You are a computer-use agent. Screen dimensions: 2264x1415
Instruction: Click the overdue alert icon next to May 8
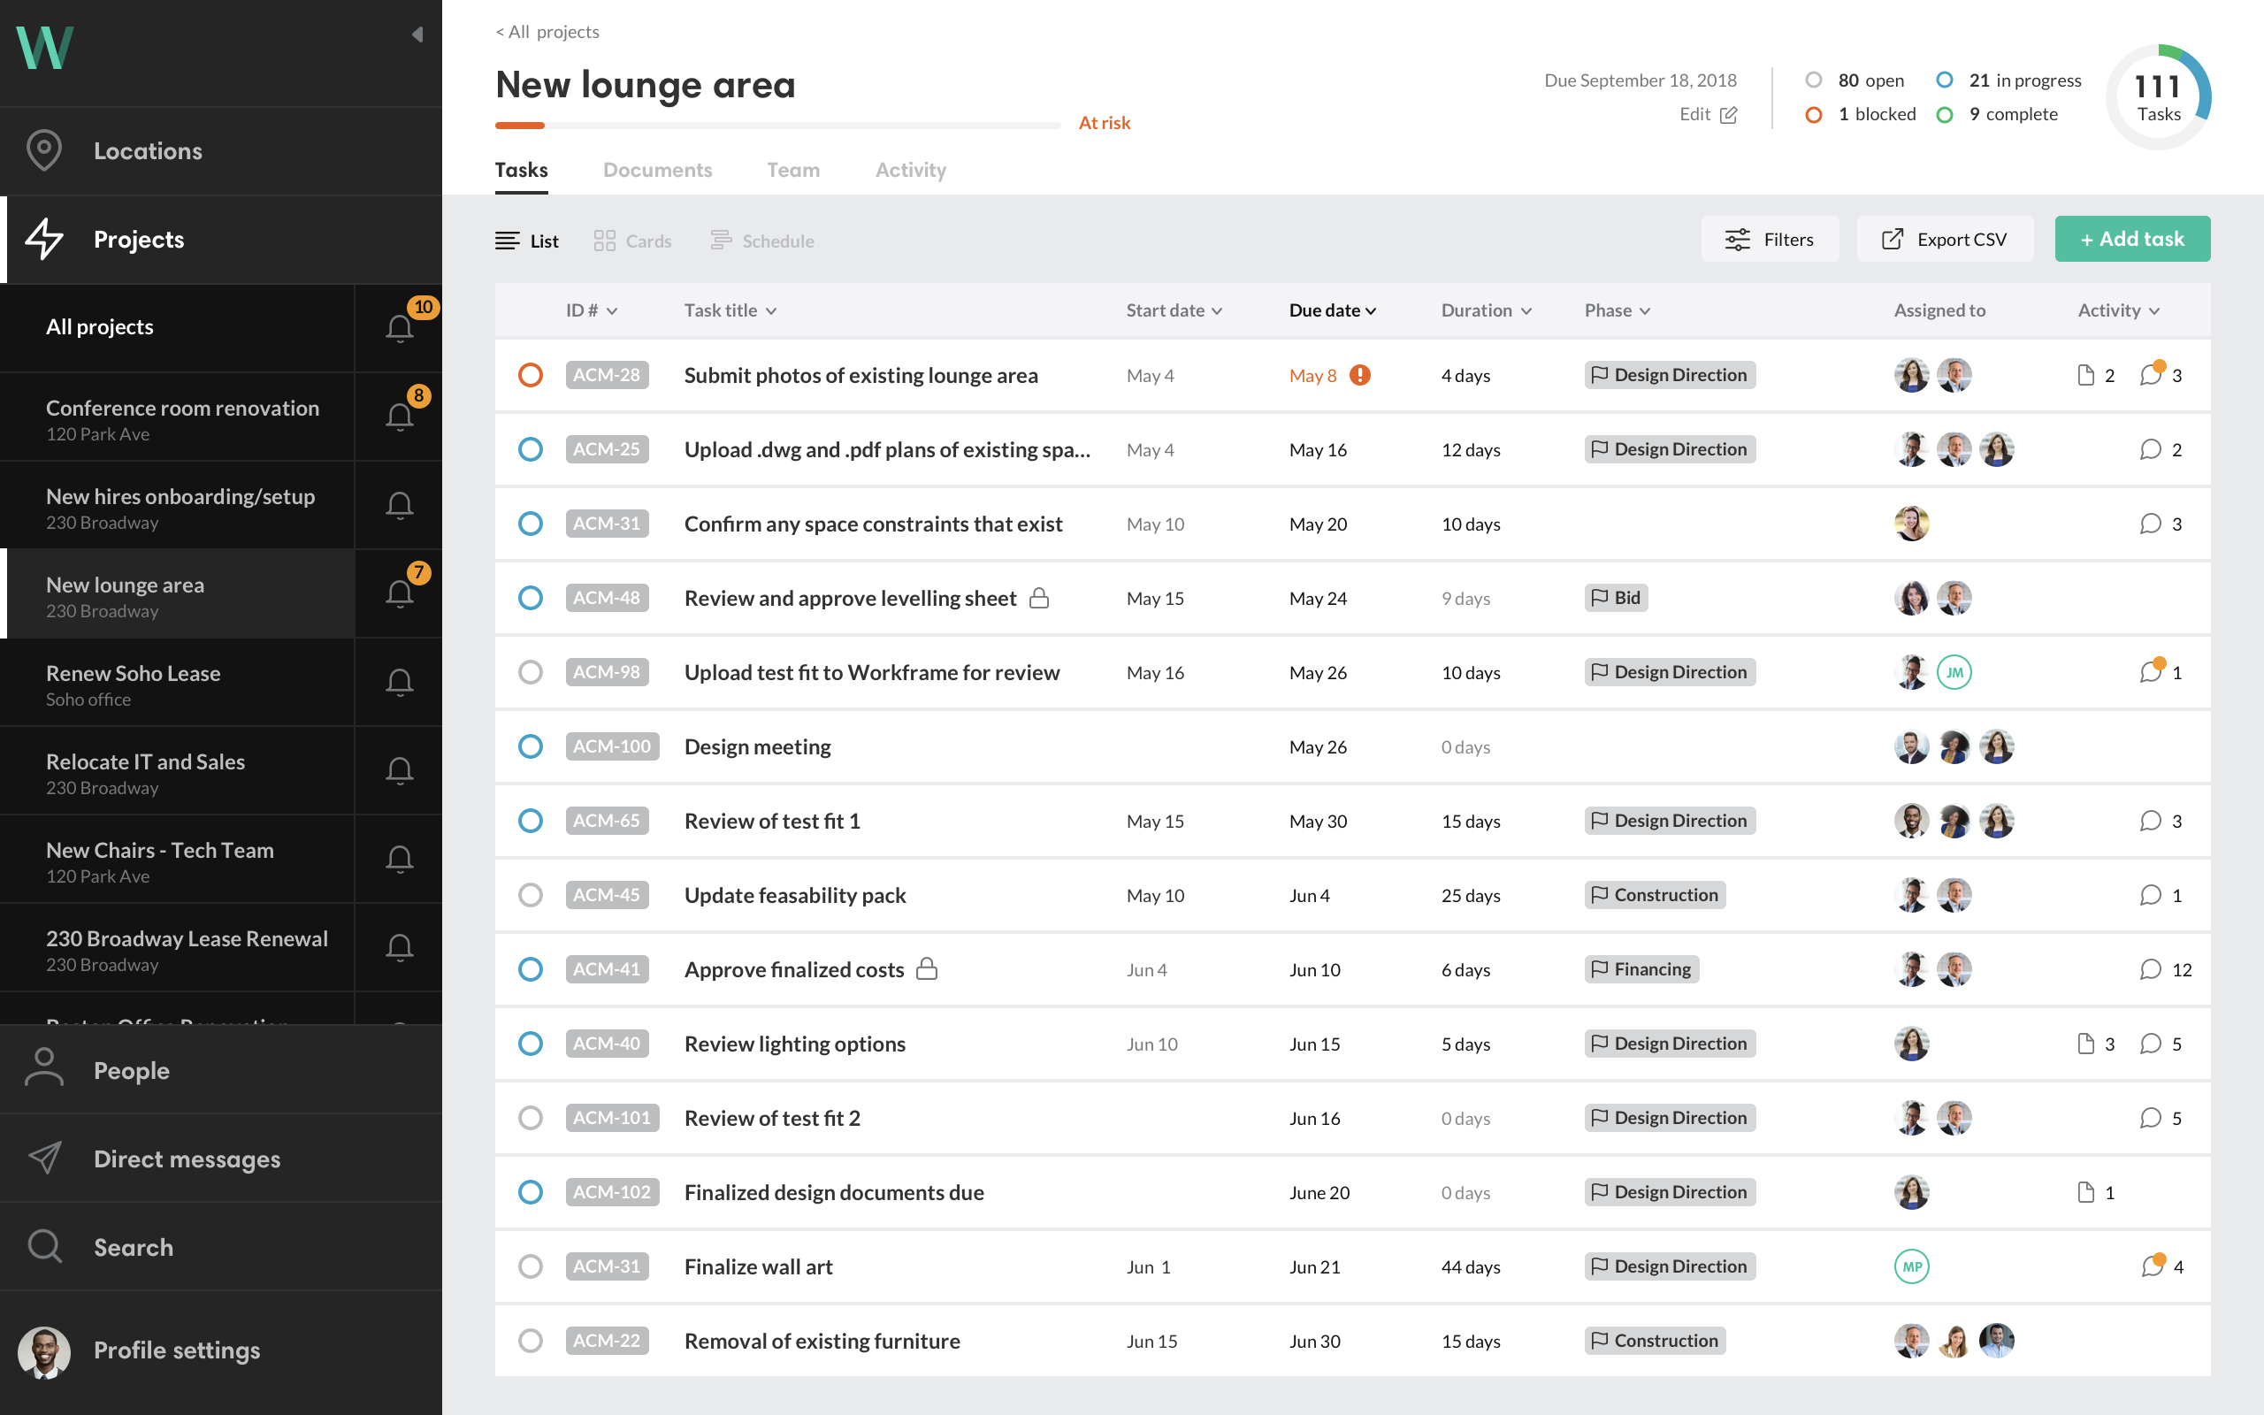point(1360,375)
